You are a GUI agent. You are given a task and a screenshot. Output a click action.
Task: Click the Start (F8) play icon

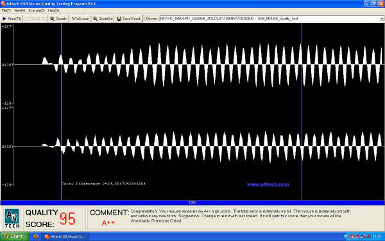(4, 19)
